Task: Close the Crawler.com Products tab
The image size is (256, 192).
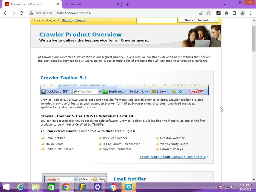Action: click(58, 4)
